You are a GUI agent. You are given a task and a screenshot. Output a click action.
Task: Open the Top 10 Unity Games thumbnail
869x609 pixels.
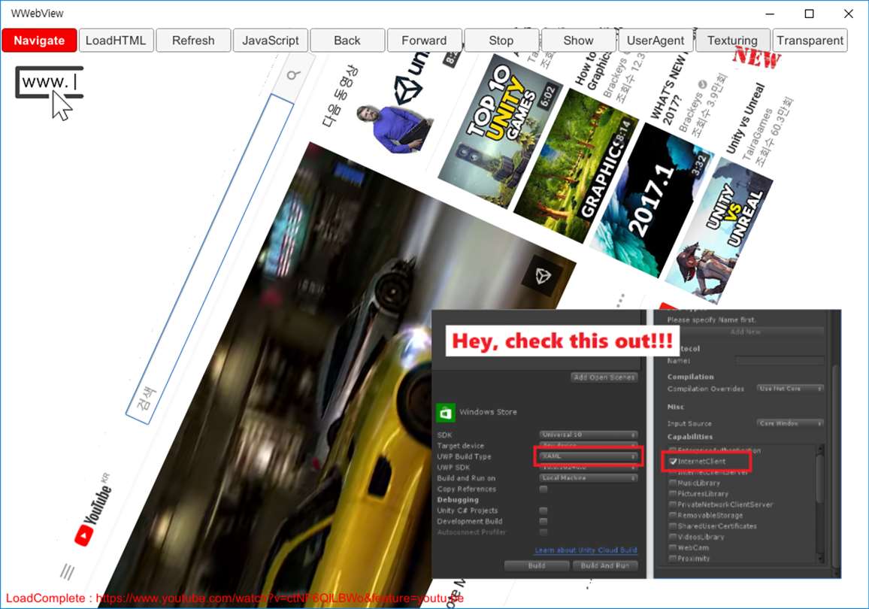500,132
